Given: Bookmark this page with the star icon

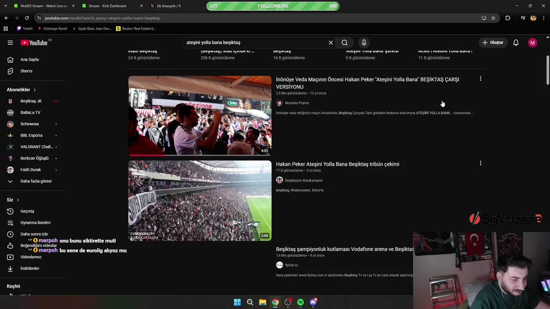Looking at the screenshot, I should tap(493, 18).
